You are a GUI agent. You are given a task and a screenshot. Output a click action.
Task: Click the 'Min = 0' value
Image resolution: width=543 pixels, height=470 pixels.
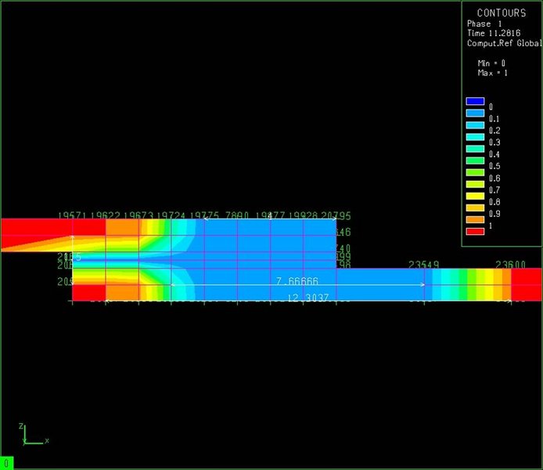(x=491, y=63)
